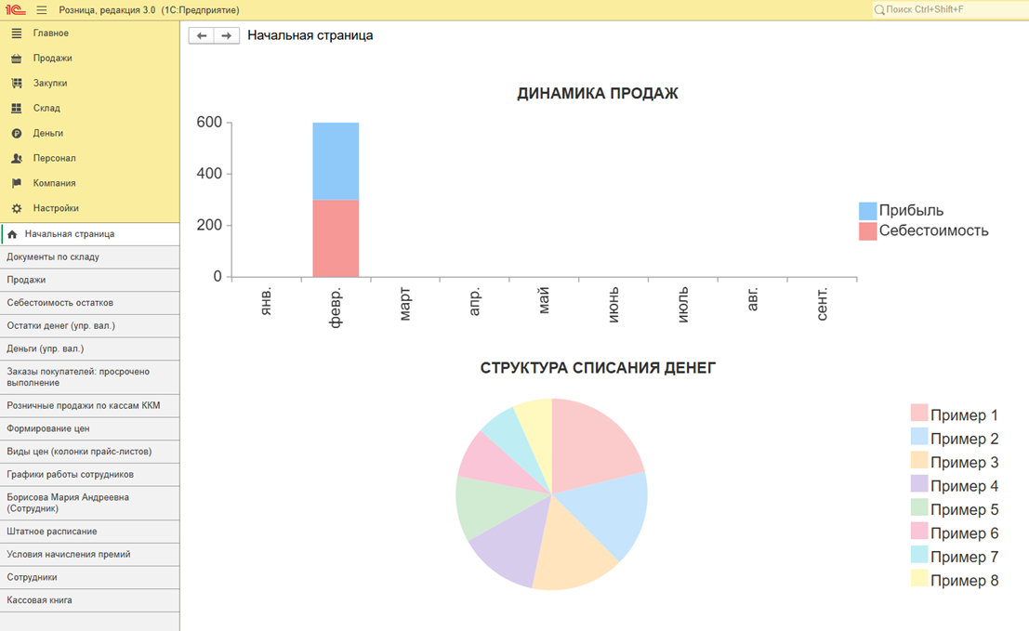Click the Прибыль legend color swatch
The height and width of the screenshot is (631, 1029).
click(867, 211)
